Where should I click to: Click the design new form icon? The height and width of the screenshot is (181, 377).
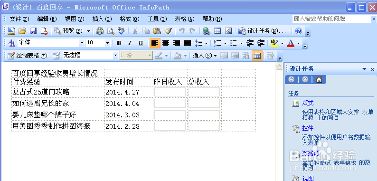(x=11, y=31)
